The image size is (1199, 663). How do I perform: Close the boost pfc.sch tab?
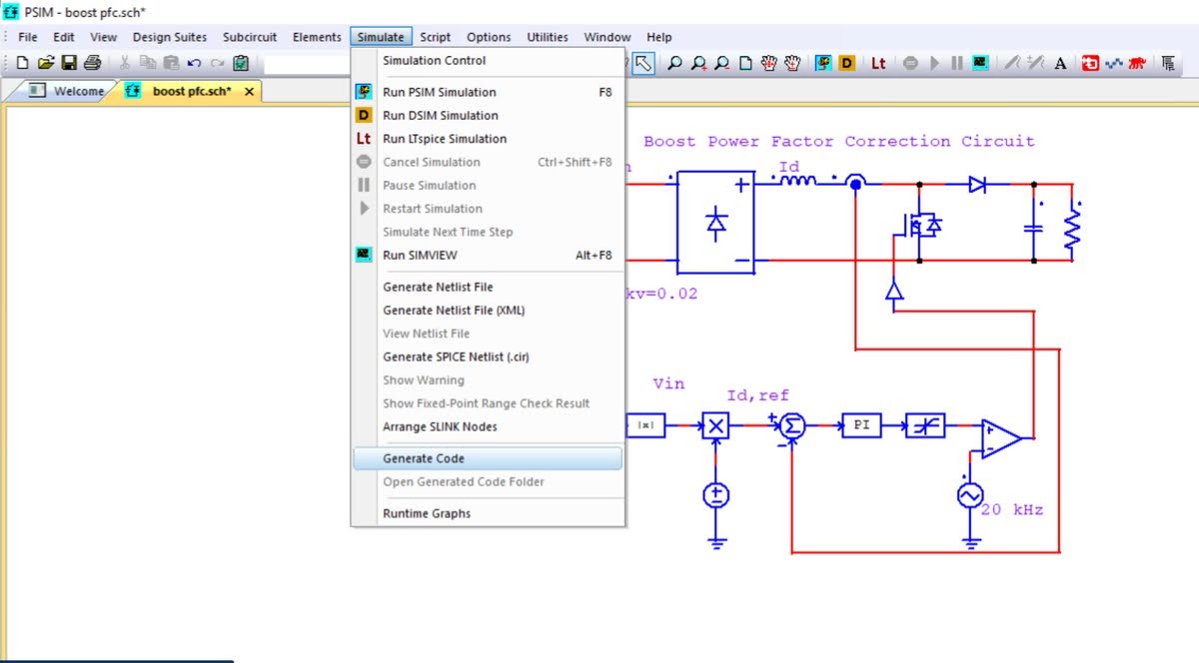[x=249, y=91]
